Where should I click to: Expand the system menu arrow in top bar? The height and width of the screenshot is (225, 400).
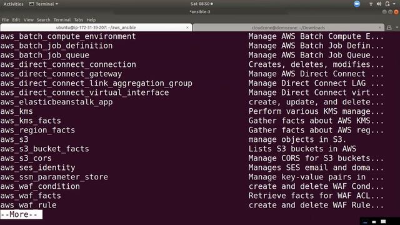394,4
